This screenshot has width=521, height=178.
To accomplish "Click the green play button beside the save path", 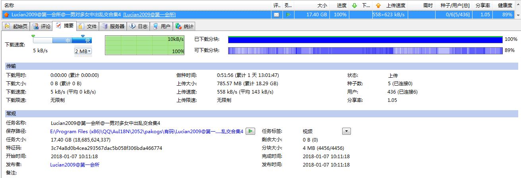I will 250,131.
